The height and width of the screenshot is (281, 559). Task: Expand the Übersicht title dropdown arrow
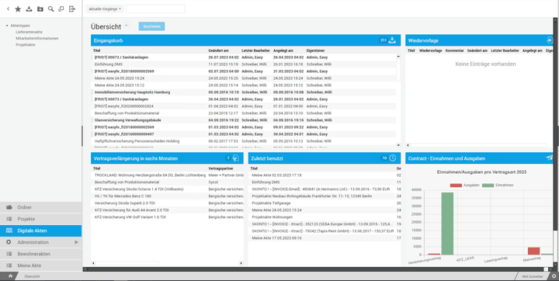(x=127, y=26)
